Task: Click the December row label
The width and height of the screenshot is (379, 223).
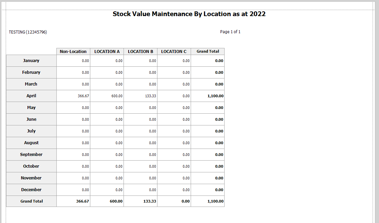Action: 31,190
